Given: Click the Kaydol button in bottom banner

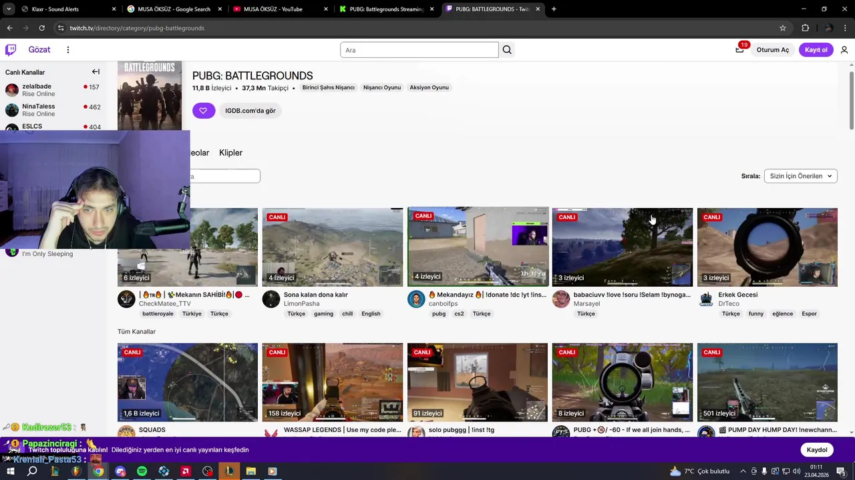Looking at the screenshot, I should (x=817, y=450).
